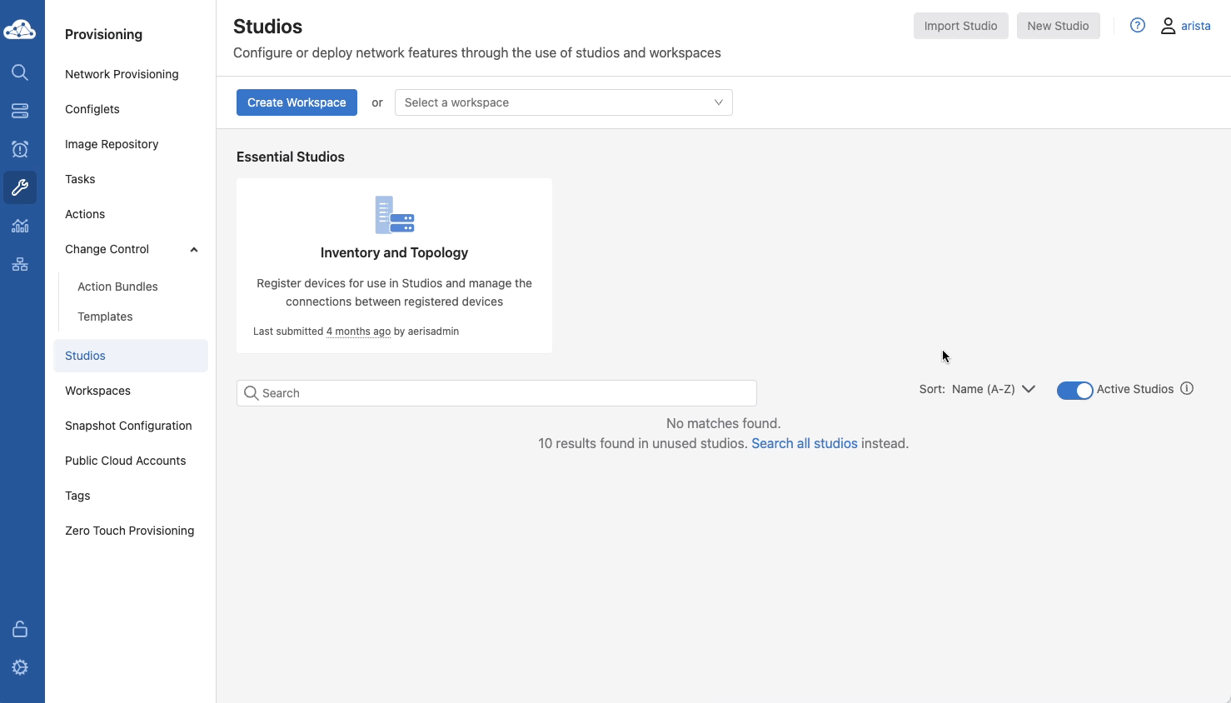Image resolution: width=1231 pixels, height=703 pixels.
Task: Select the Provisioning wrench icon
Action: 20,187
